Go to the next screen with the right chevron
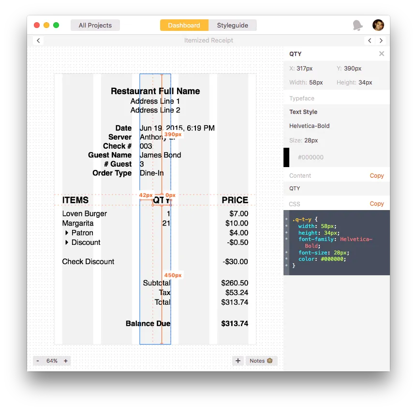417x410 pixels. tap(381, 41)
